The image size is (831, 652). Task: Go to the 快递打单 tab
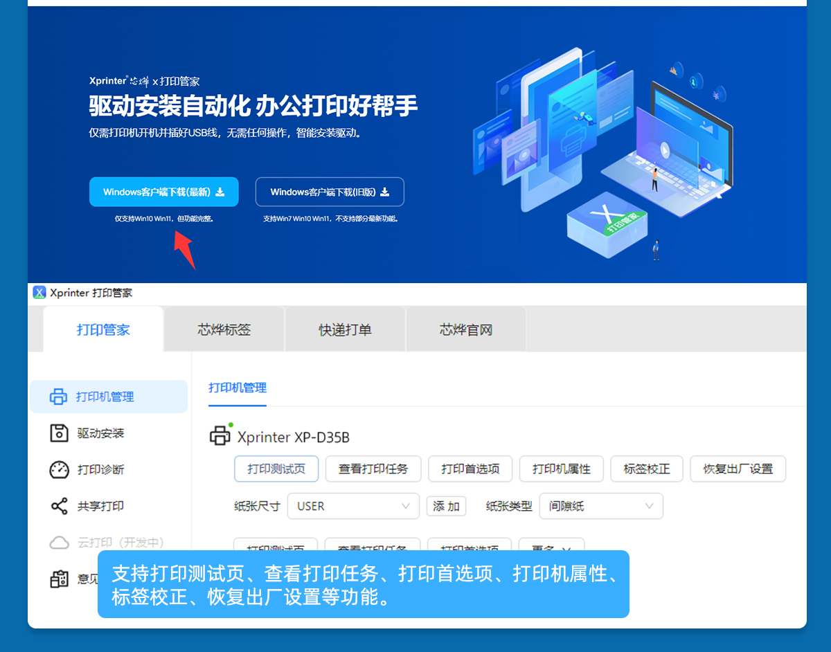345,329
